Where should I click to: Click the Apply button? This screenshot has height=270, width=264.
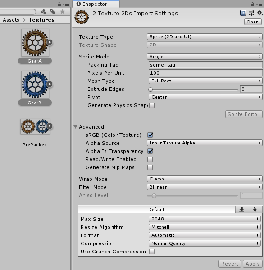(x=253, y=264)
